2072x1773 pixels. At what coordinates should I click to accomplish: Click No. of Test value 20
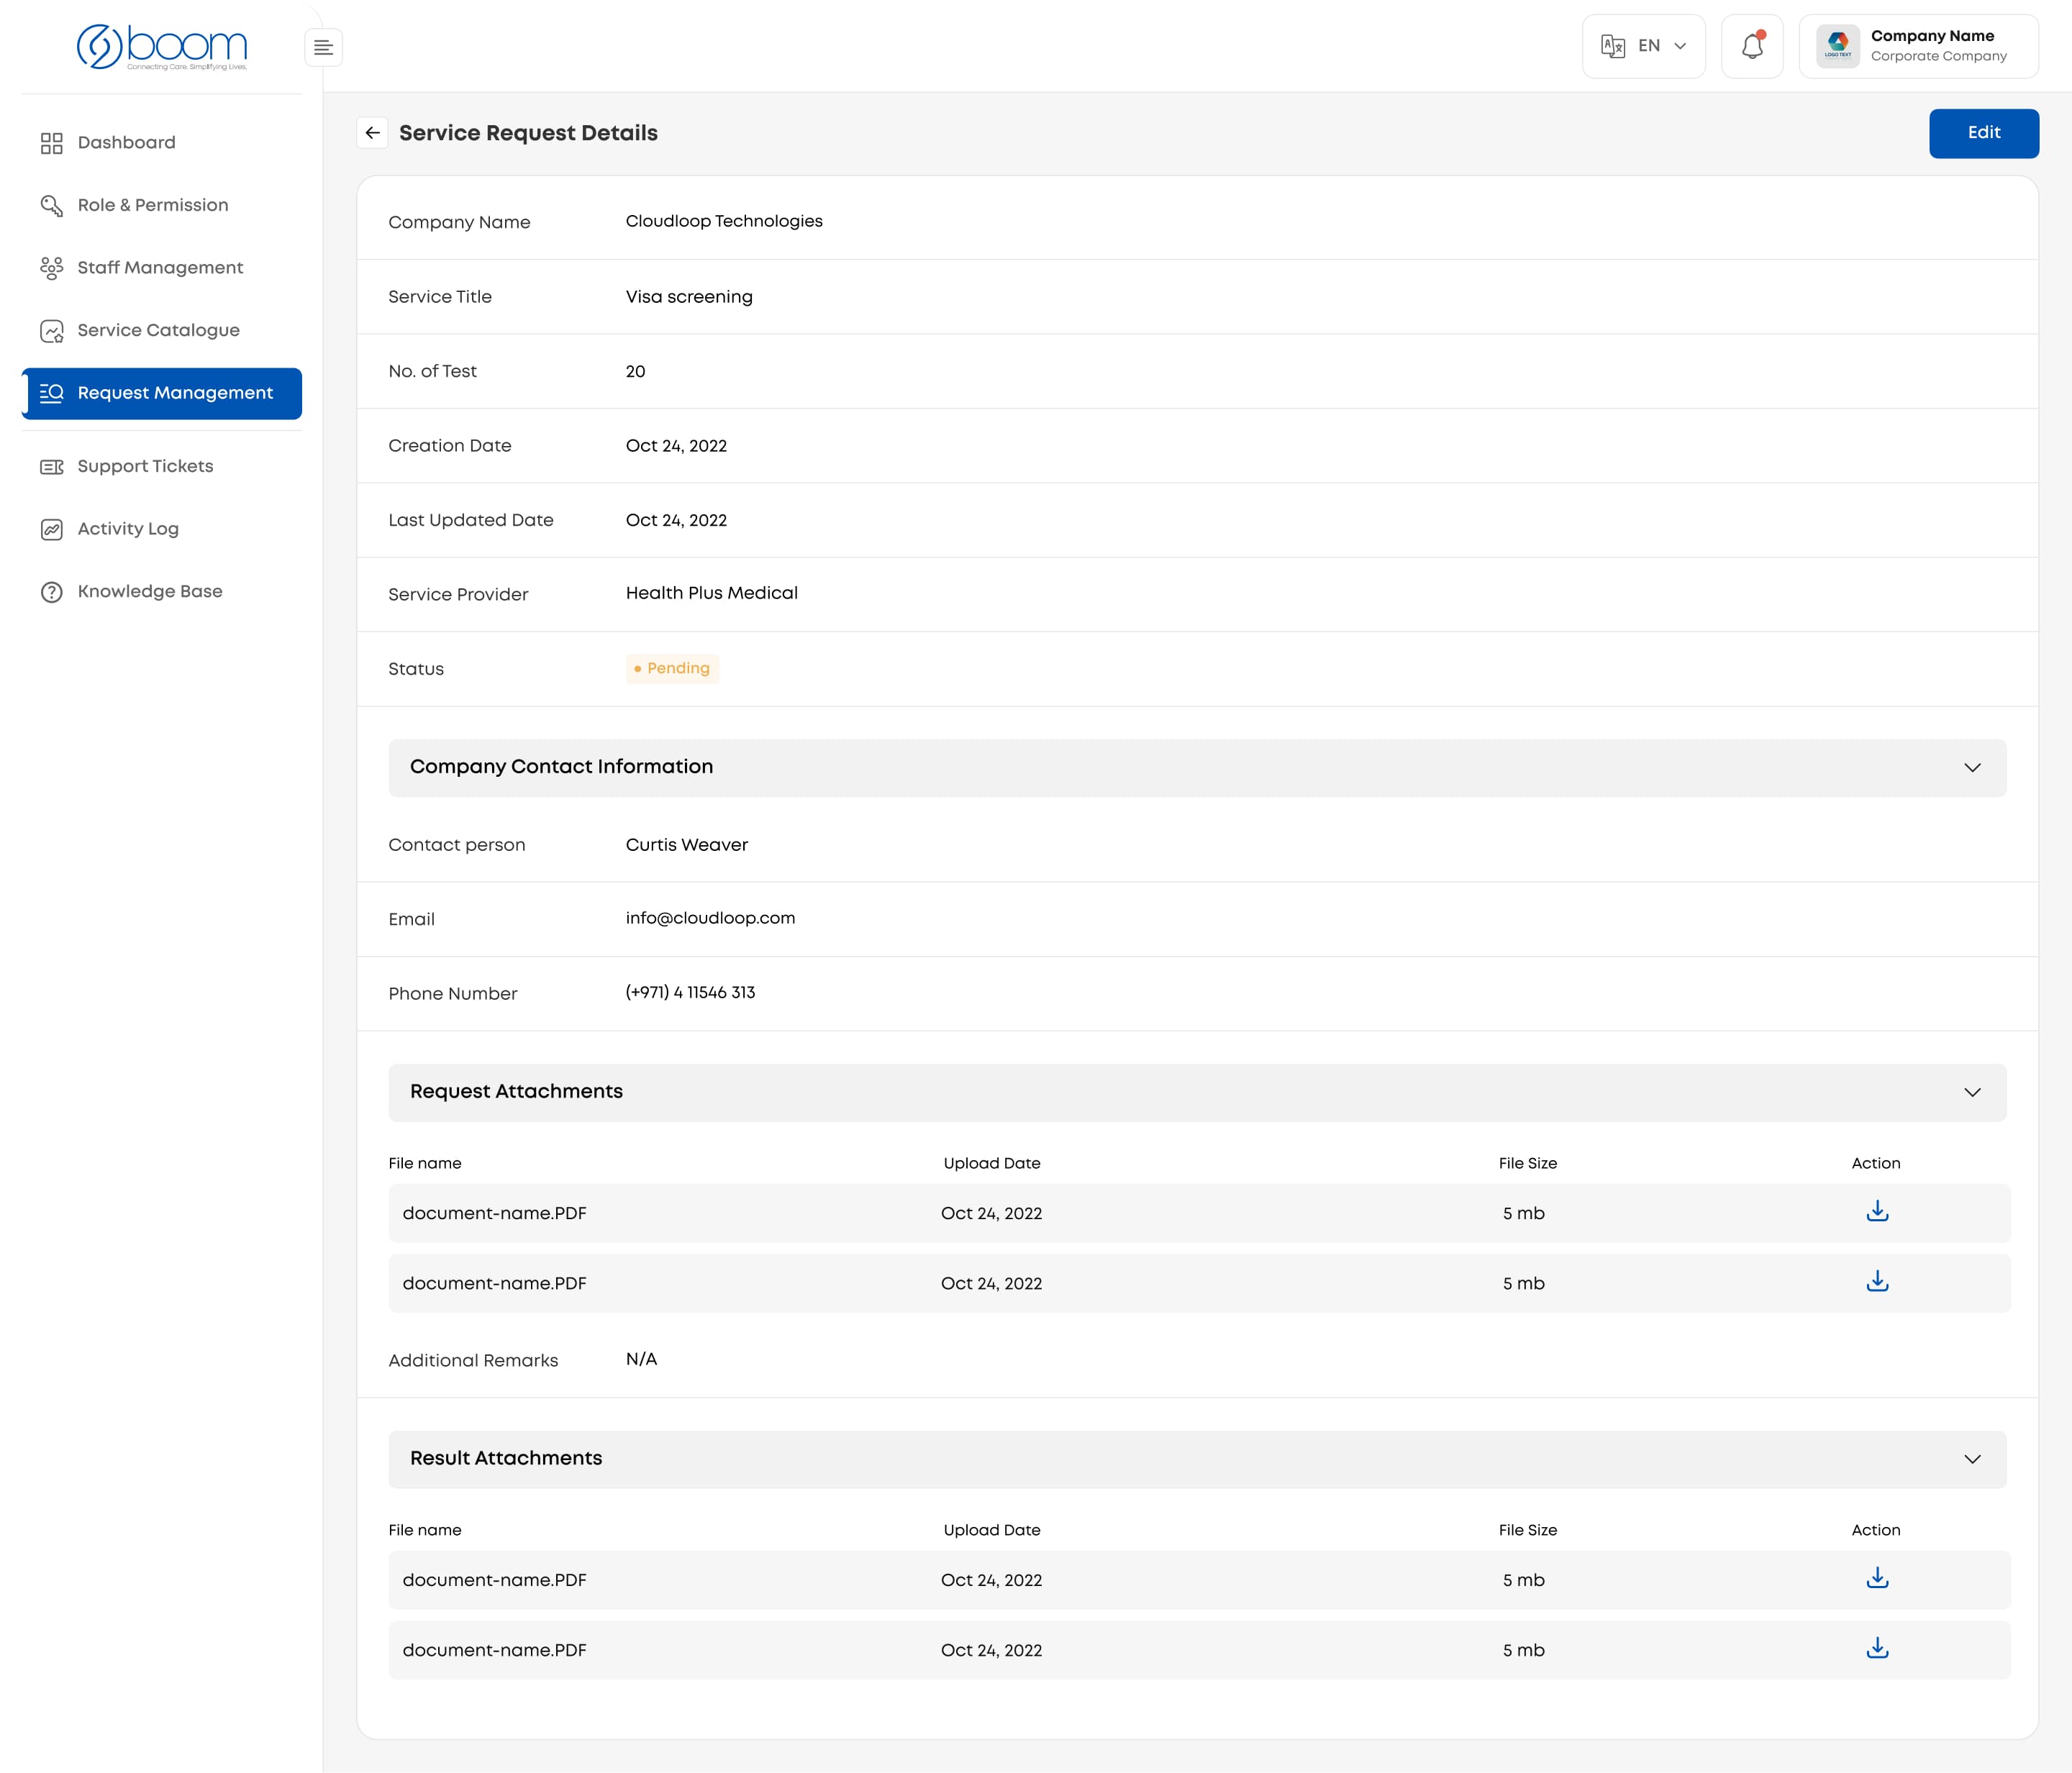click(x=635, y=371)
